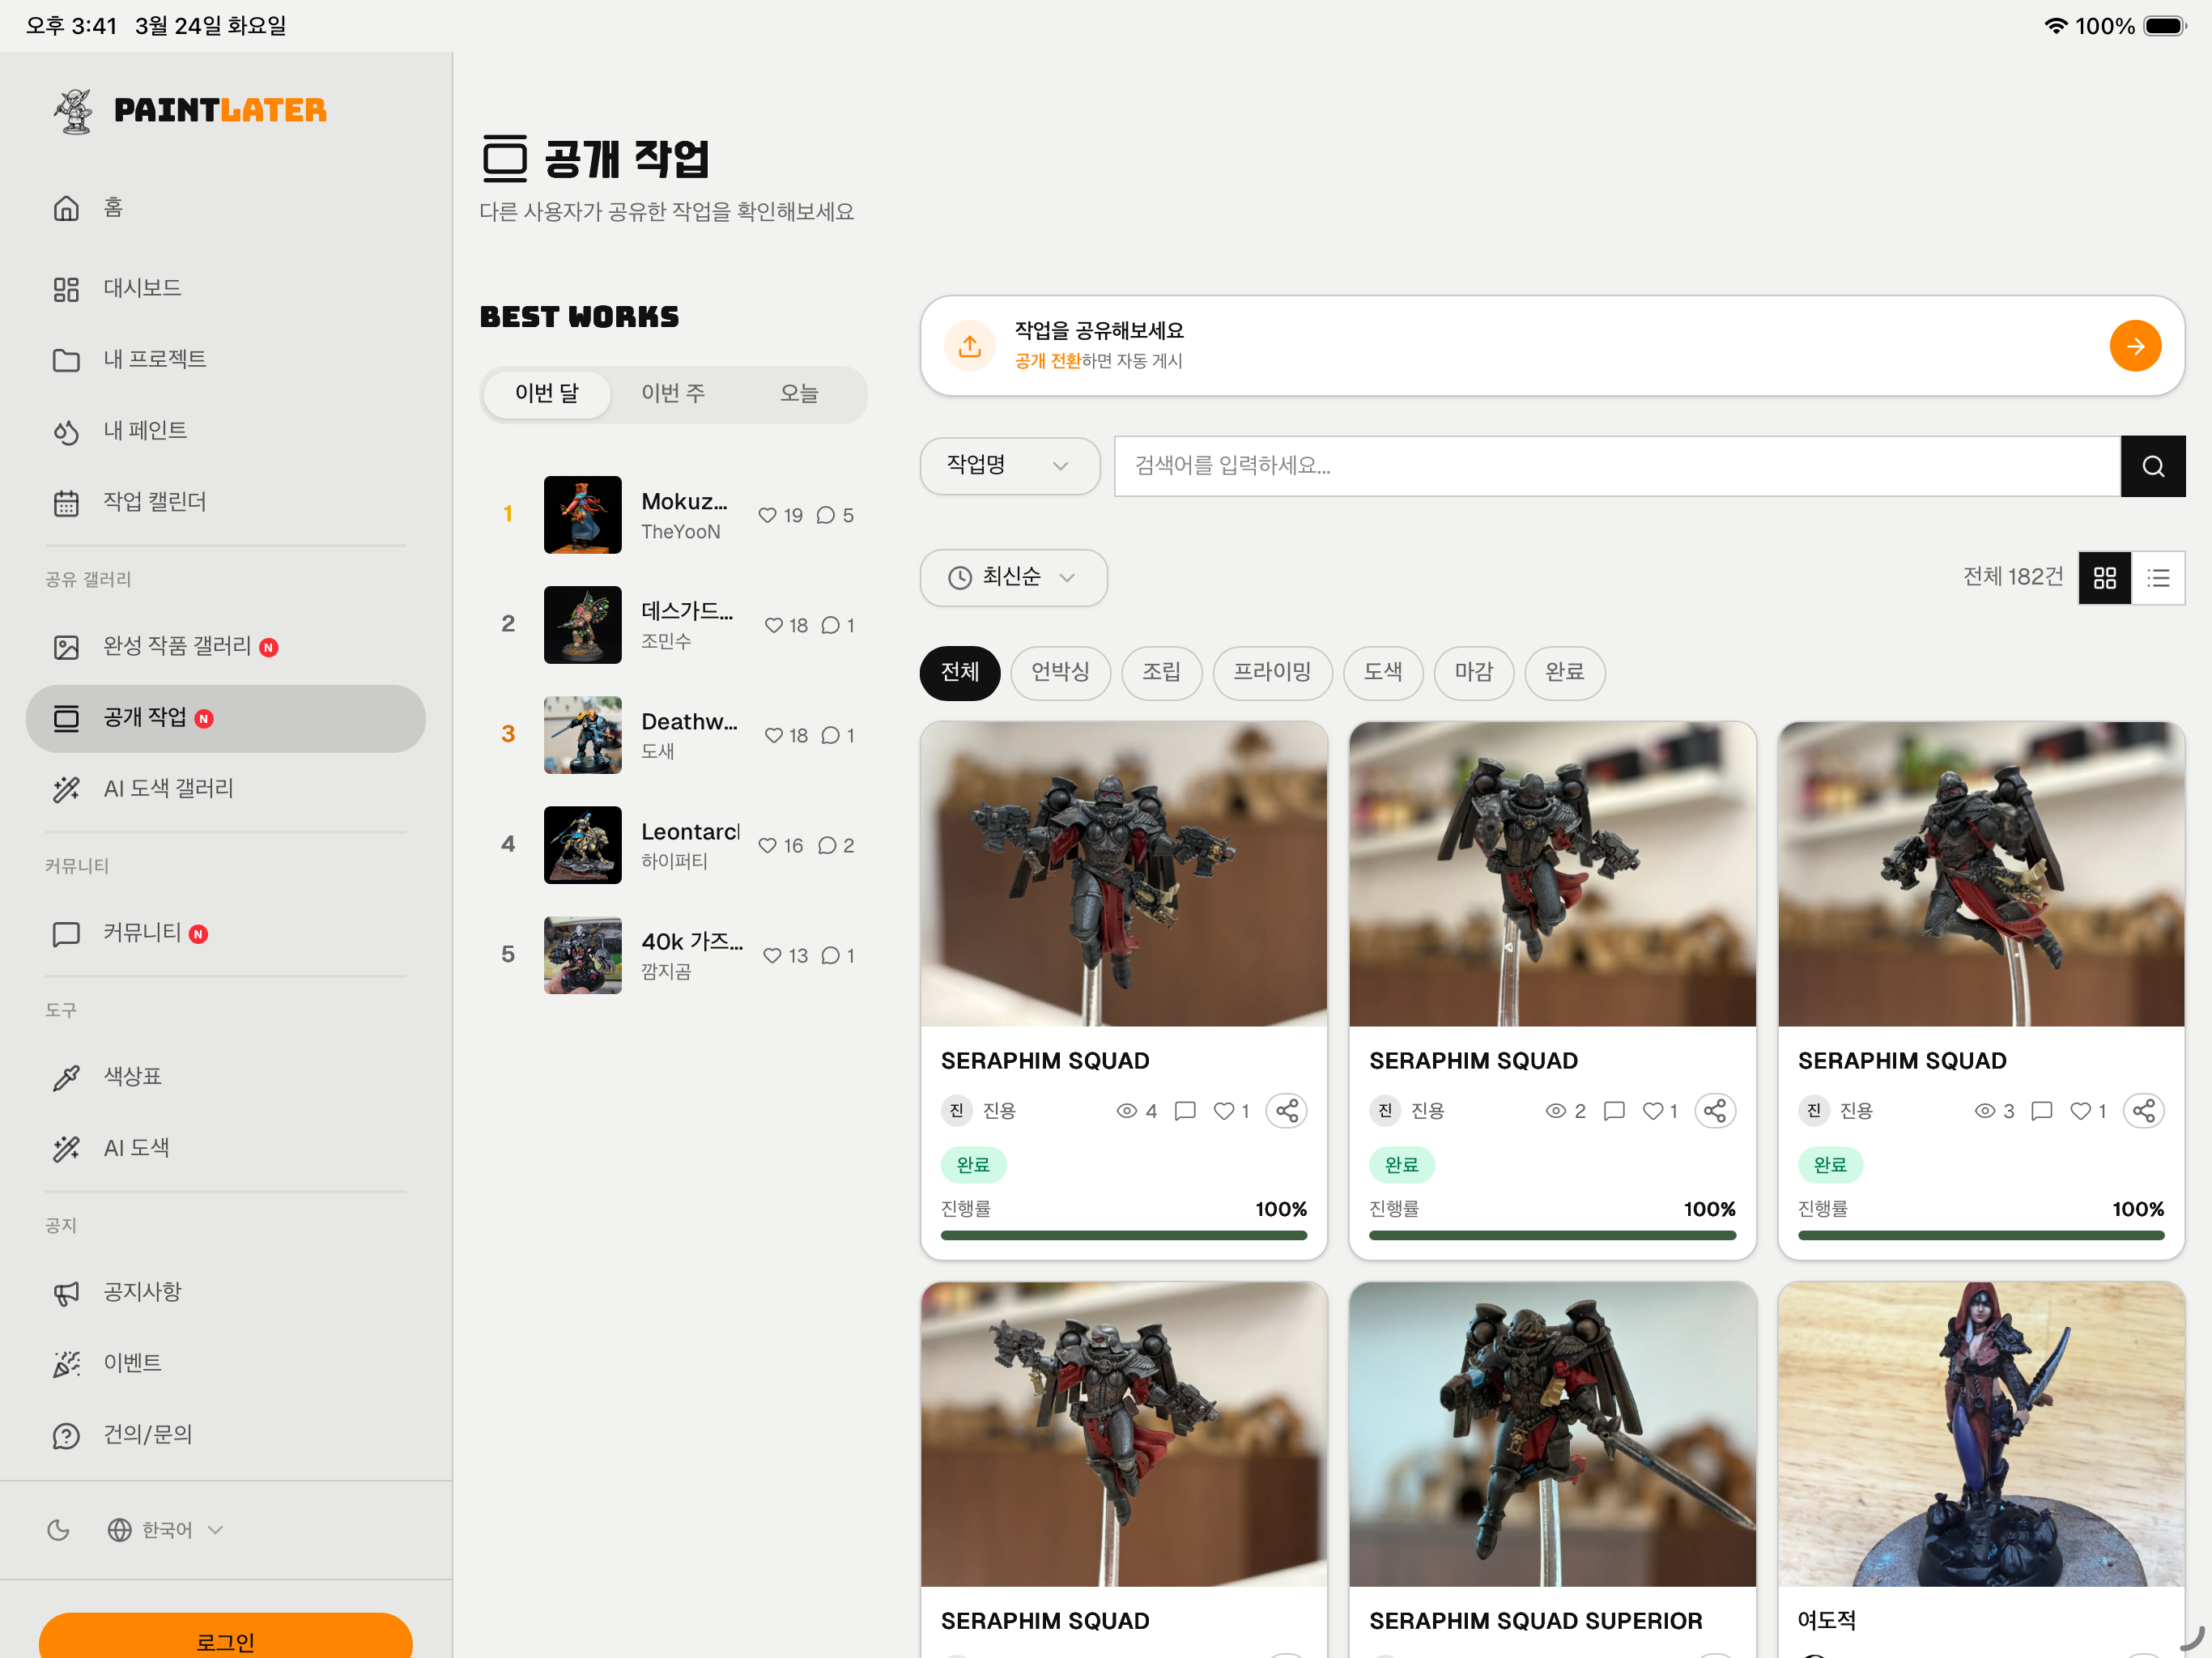Open Mokuz... thumbnail ranked first
Screen dimensions: 2212x1658
(x=583, y=515)
